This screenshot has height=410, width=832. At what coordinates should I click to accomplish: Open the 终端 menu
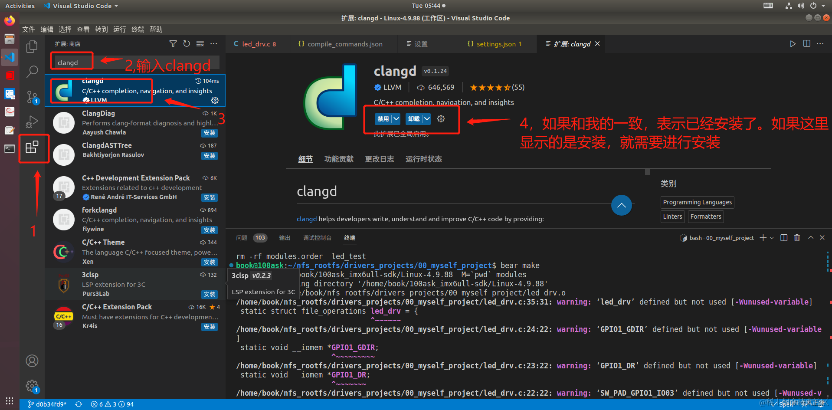[x=138, y=29]
